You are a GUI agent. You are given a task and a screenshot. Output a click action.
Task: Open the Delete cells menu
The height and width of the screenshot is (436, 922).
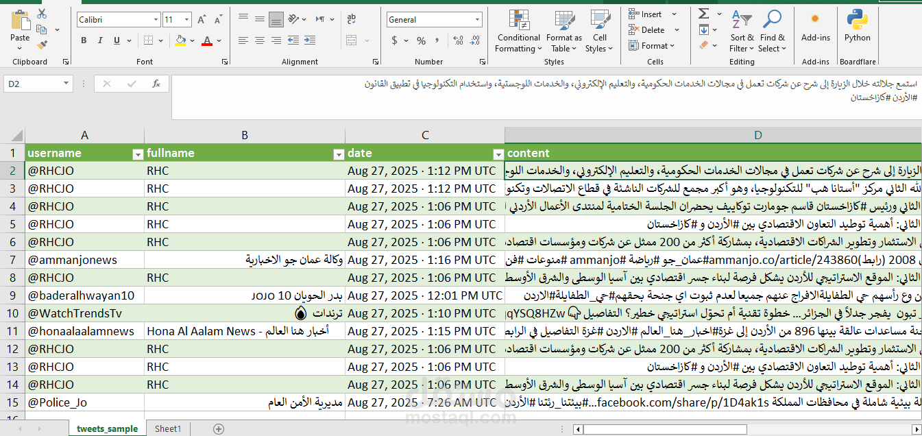tap(653, 29)
